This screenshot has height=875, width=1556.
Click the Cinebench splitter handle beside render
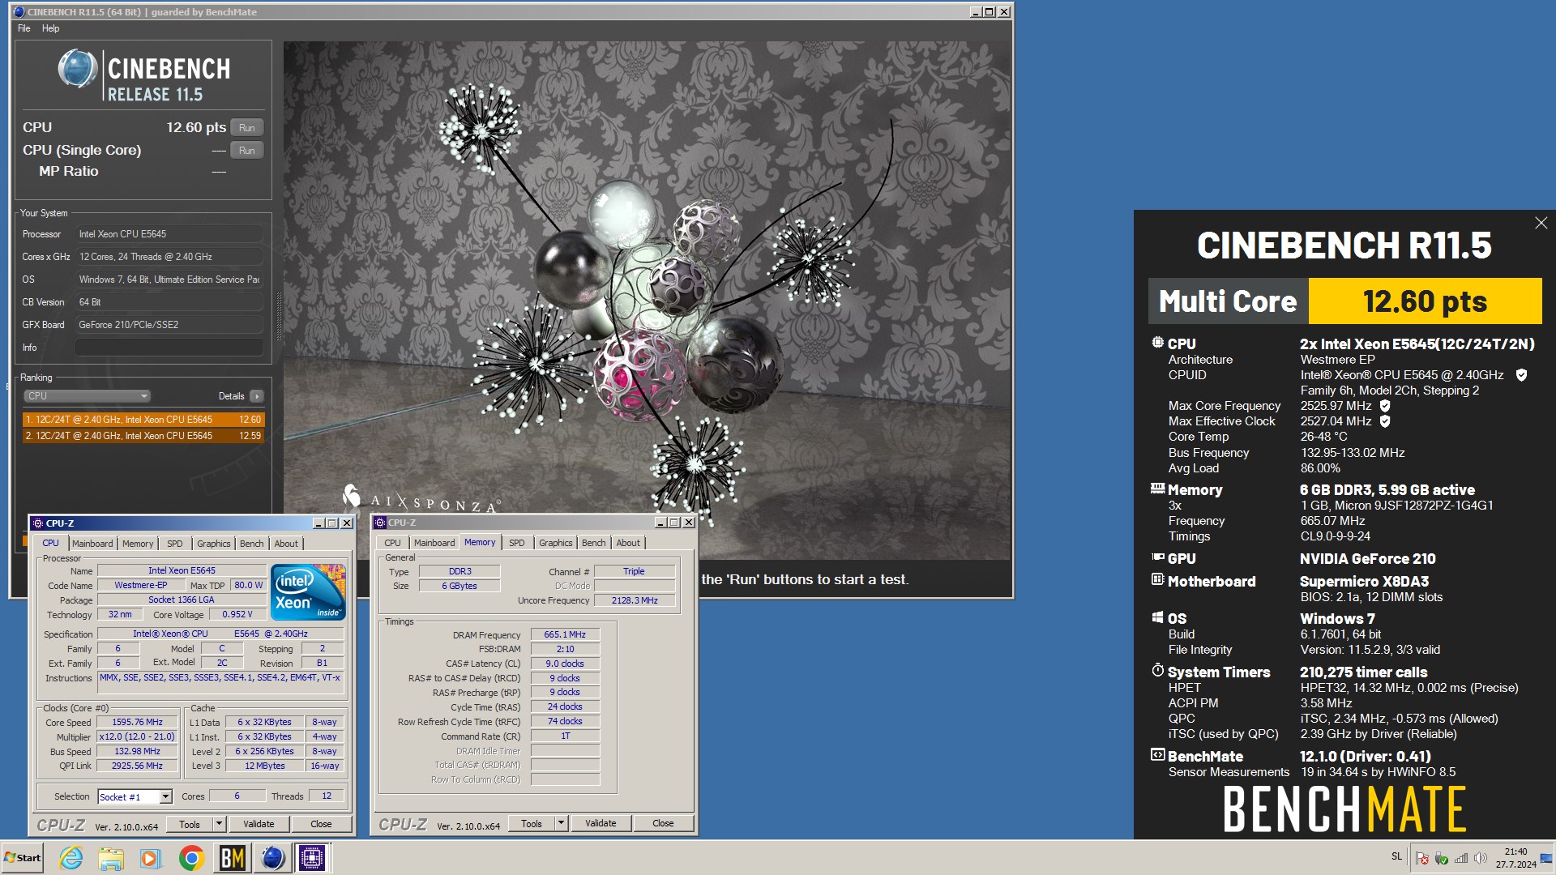[x=280, y=316]
